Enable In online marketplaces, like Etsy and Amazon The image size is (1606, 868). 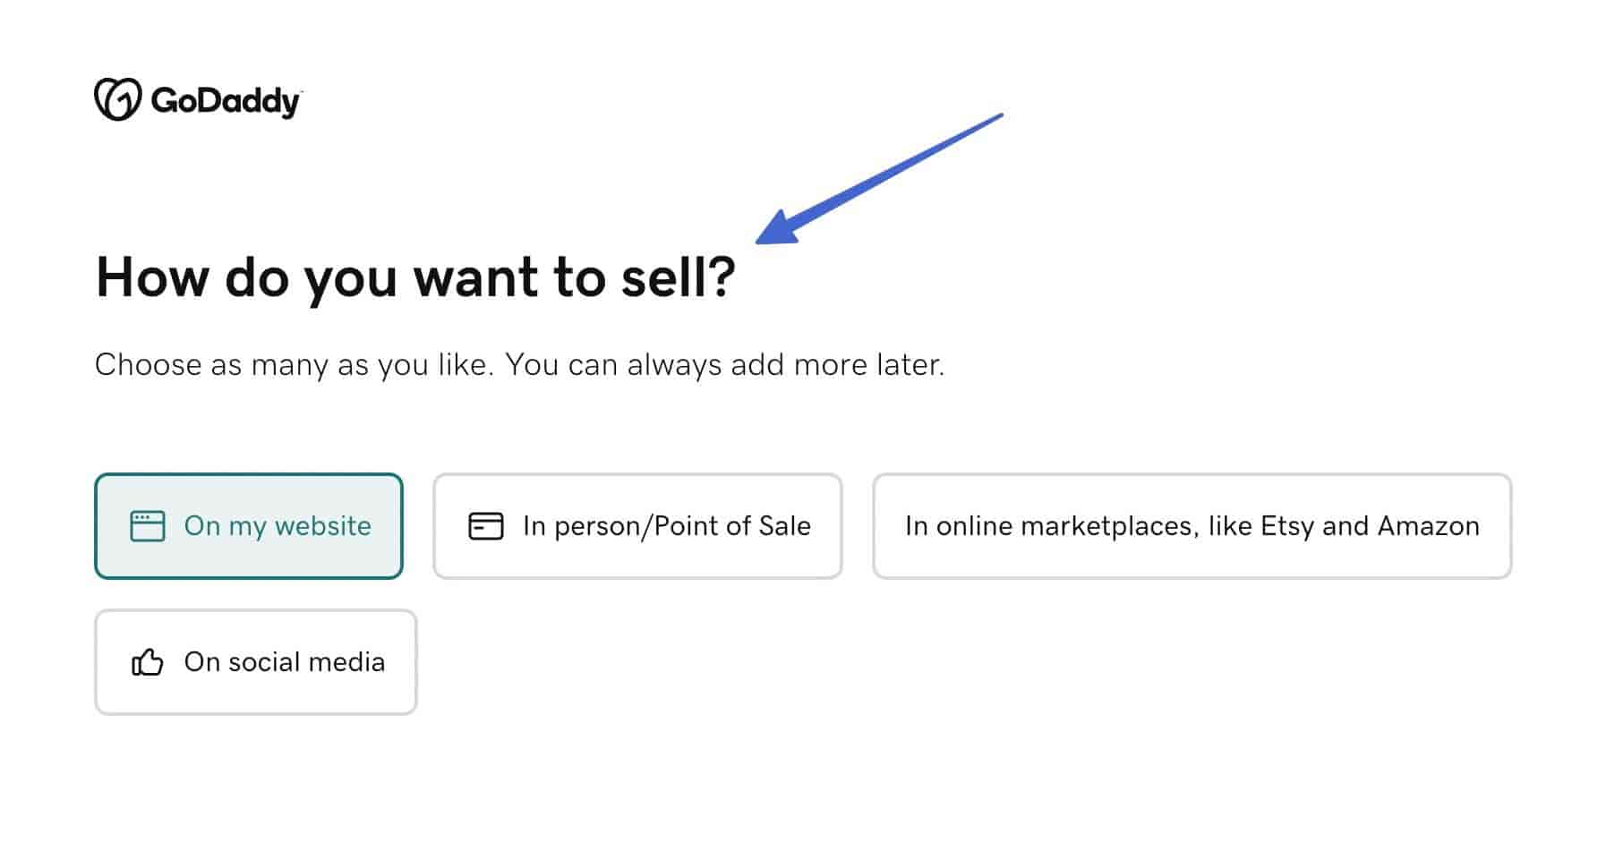pos(1192,526)
